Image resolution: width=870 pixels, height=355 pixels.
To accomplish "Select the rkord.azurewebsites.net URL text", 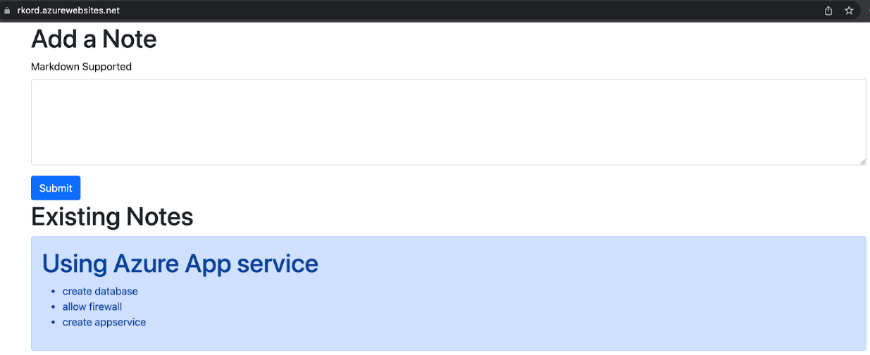I will (68, 11).
